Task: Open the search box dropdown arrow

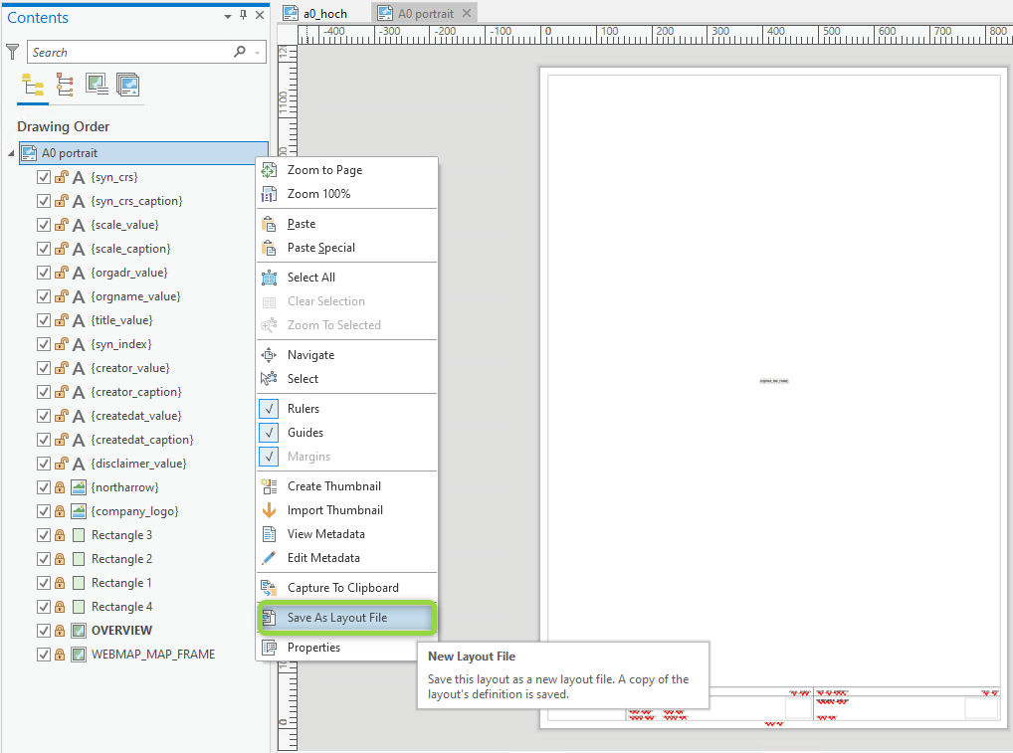Action: tap(255, 51)
